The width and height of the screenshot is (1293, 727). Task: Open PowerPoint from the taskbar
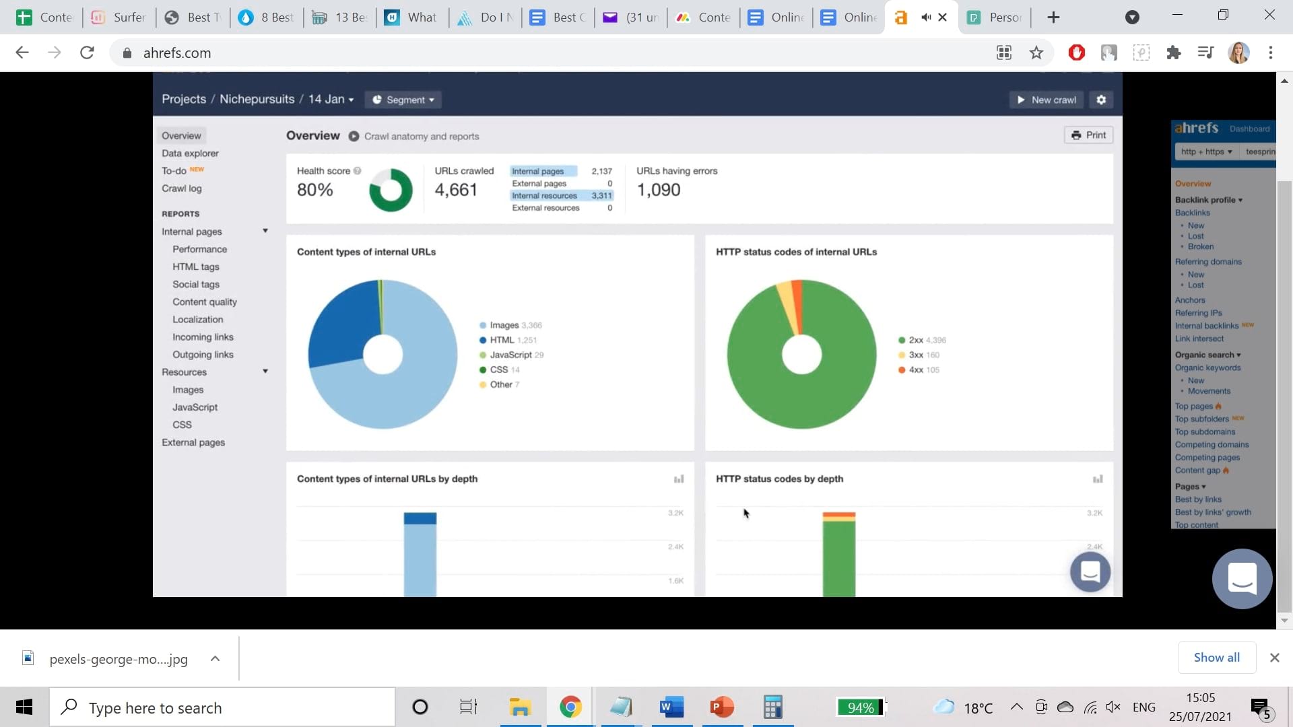(722, 707)
